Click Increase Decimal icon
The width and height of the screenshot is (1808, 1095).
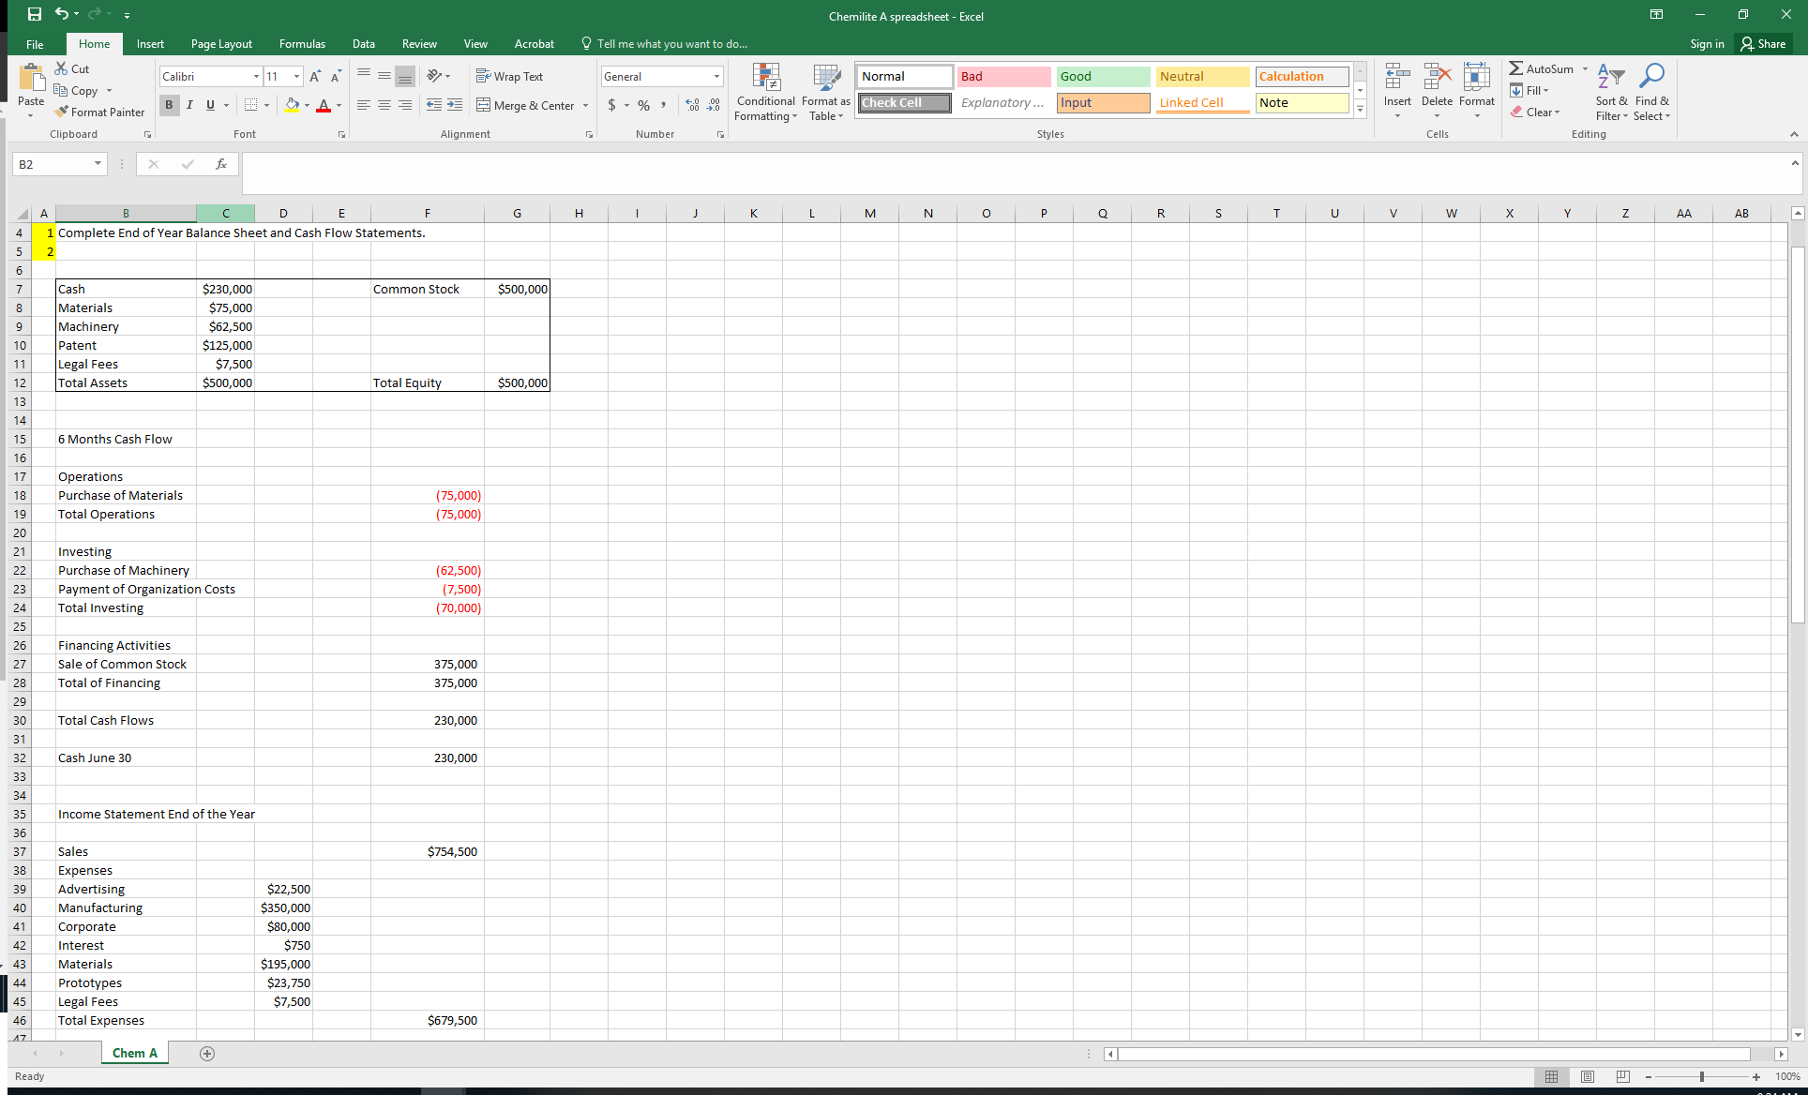(x=693, y=105)
